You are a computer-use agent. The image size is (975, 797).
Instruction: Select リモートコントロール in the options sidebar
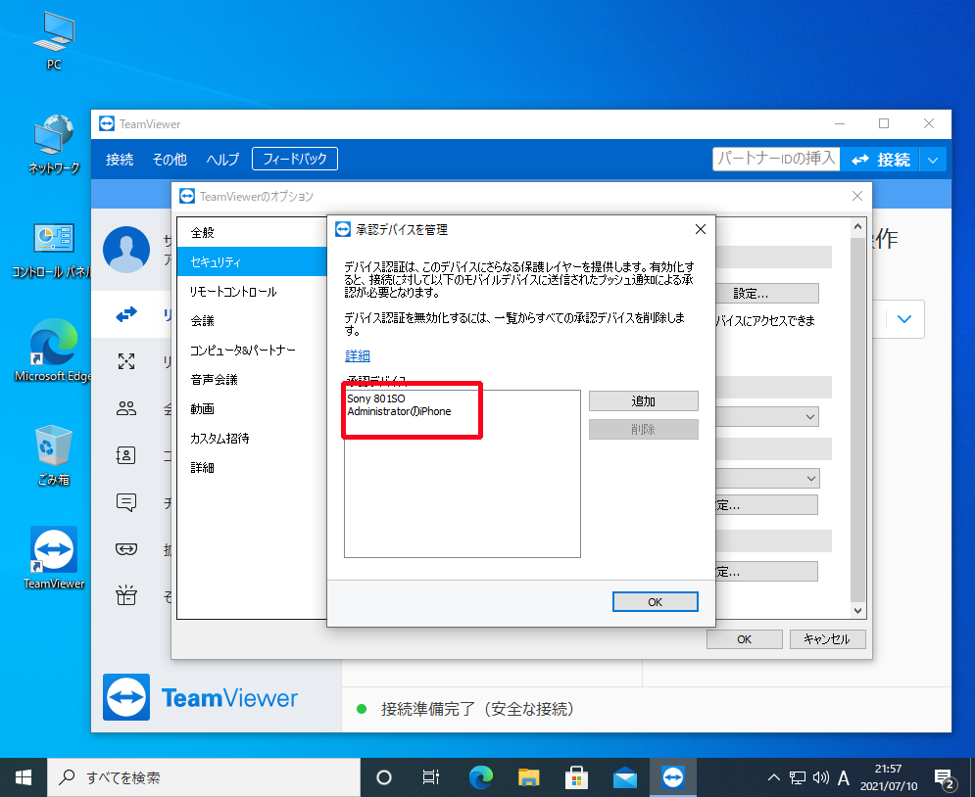[x=233, y=292]
